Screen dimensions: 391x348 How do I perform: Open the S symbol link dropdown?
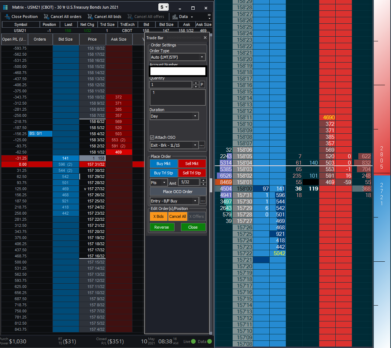[x=164, y=7]
